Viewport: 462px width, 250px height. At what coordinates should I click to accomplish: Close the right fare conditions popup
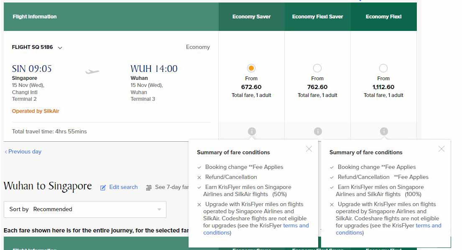coord(441,149)
